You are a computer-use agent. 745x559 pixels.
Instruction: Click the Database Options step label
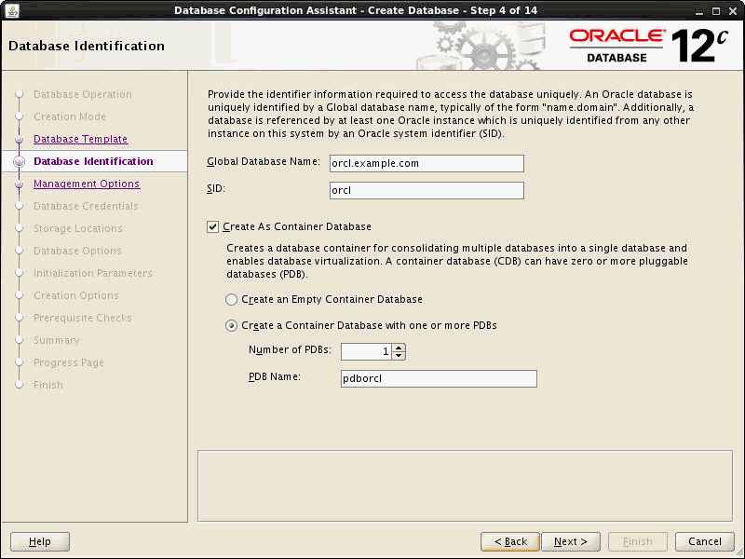77,251
